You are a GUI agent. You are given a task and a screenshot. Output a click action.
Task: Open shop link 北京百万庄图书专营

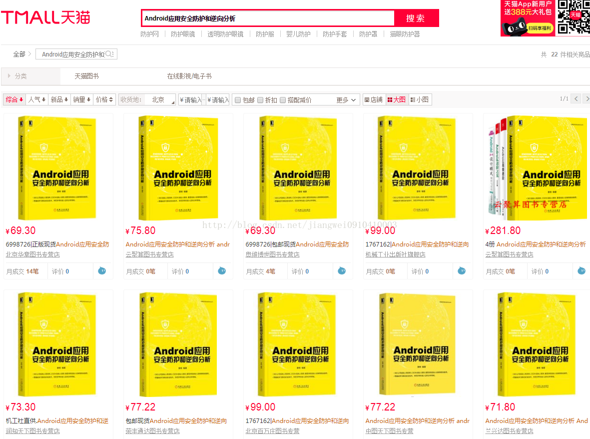(x=272, y=430)
